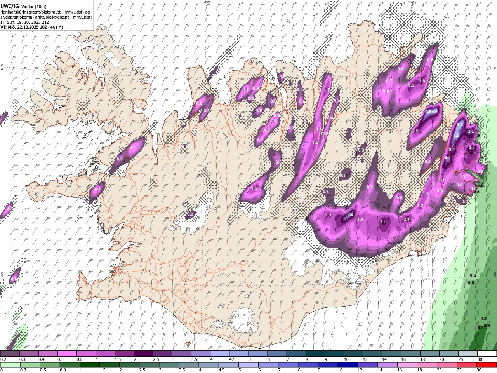
Task: Click the "2.2" snowfall value on the map
Action: point(415,131)
